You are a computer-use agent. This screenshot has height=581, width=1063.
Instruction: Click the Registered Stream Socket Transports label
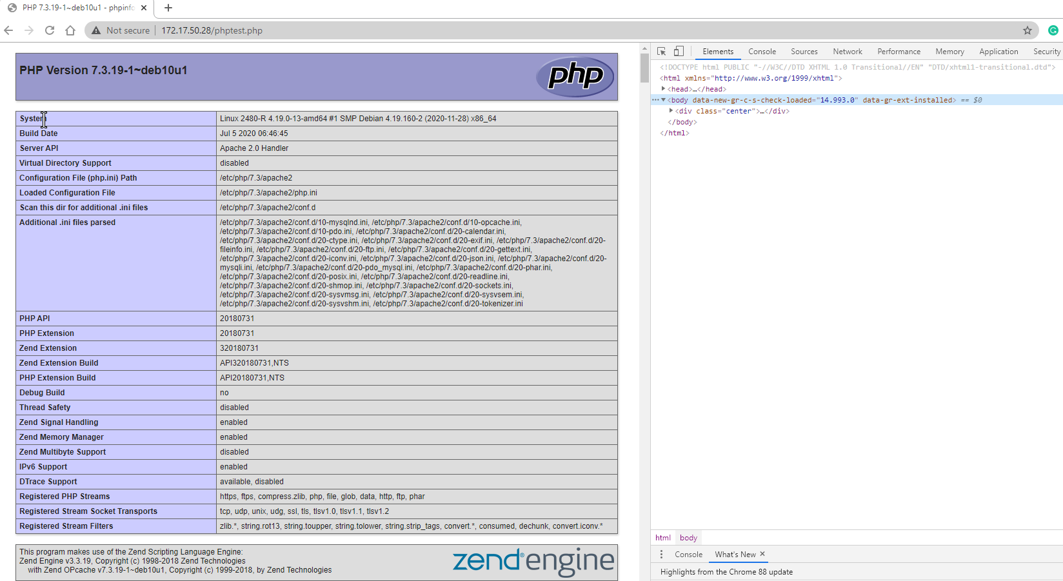(x=88, y=511)
